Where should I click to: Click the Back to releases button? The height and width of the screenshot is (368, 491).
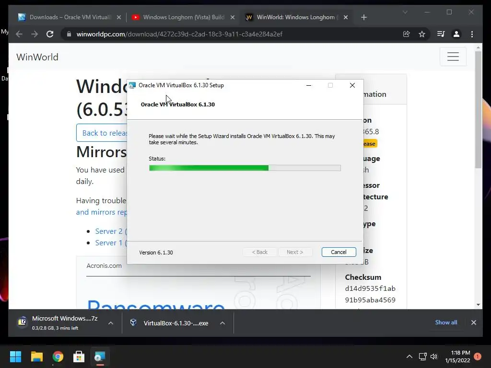[x=102, y=133]
